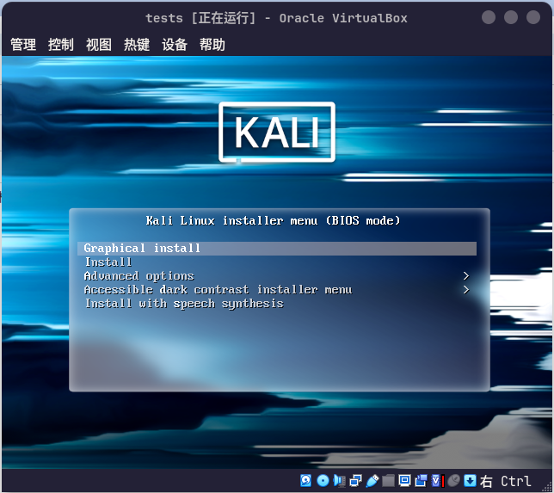Click the middle gray window control button
The height and width of the screenshot is (493, 554).
[511, 17]
